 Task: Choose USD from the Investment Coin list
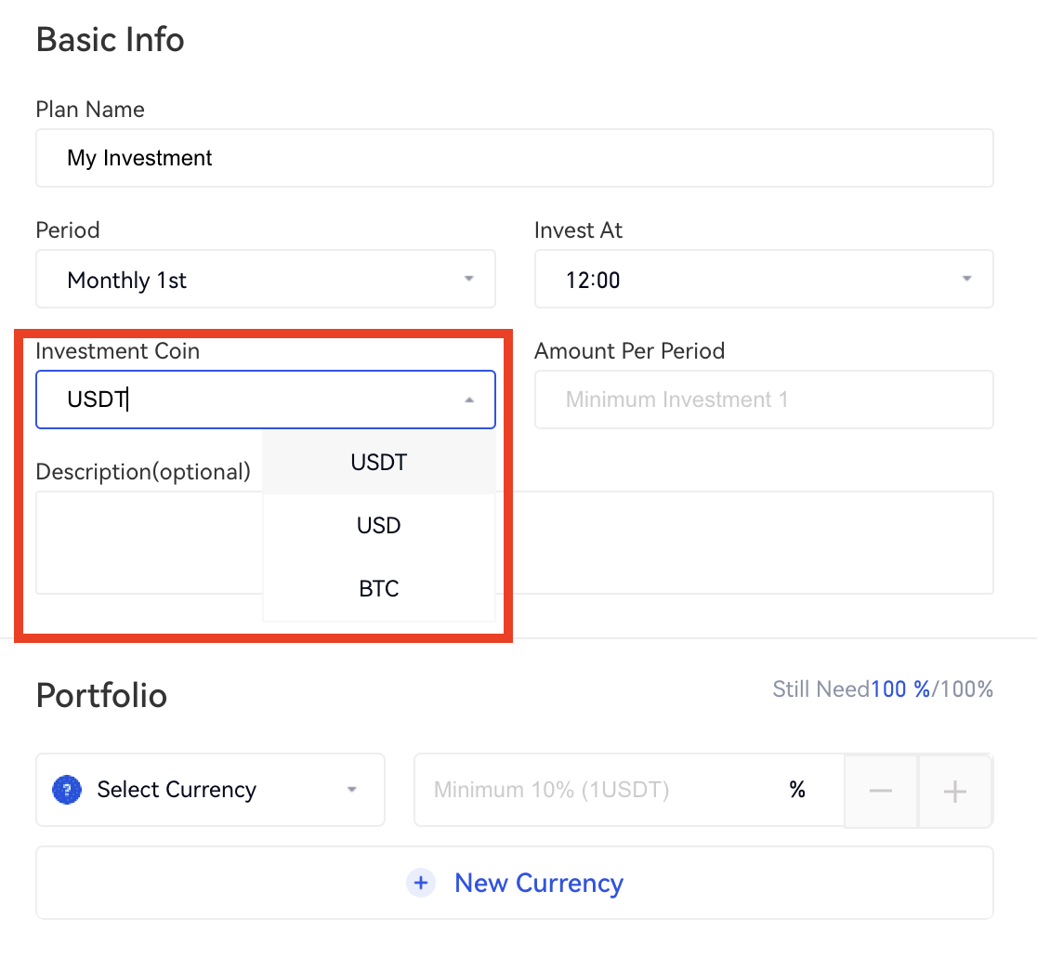[379, 525]
